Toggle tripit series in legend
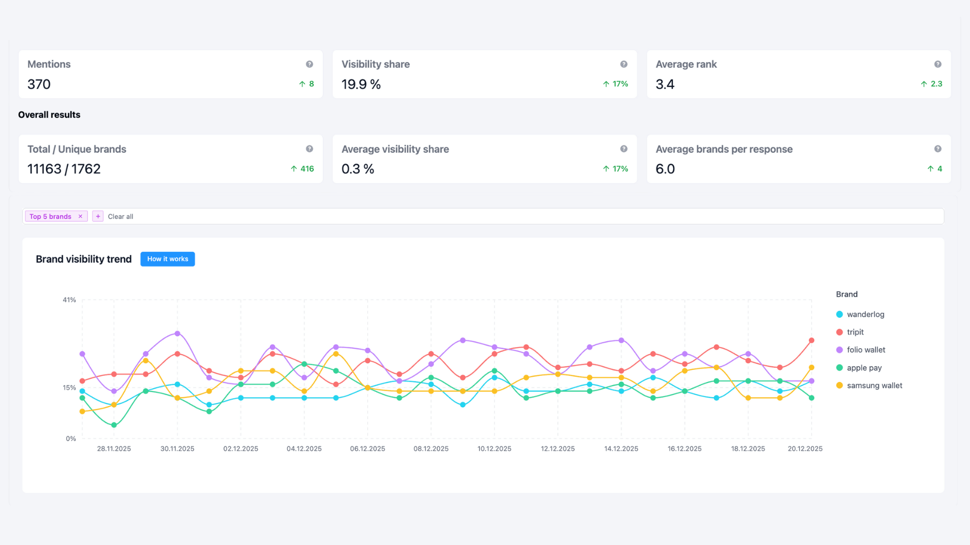Screen dimensions: 970x545 855,332
